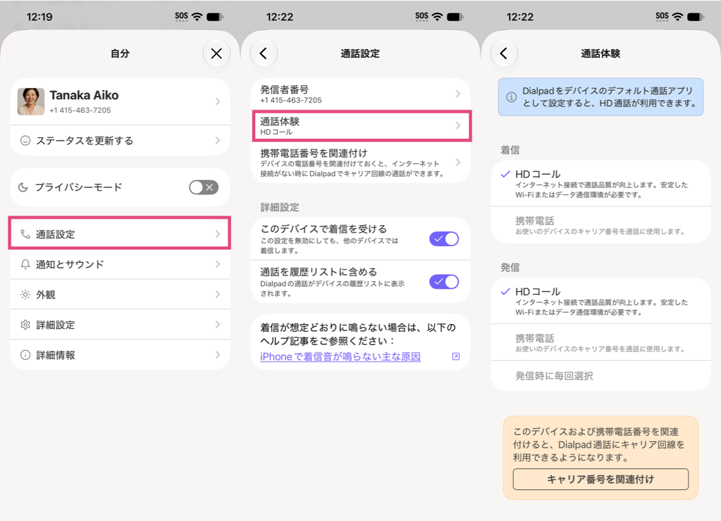Click checkmark next to 発信 HDコール
This screenshot has height=521, width=721.
[x=505, y=291]
